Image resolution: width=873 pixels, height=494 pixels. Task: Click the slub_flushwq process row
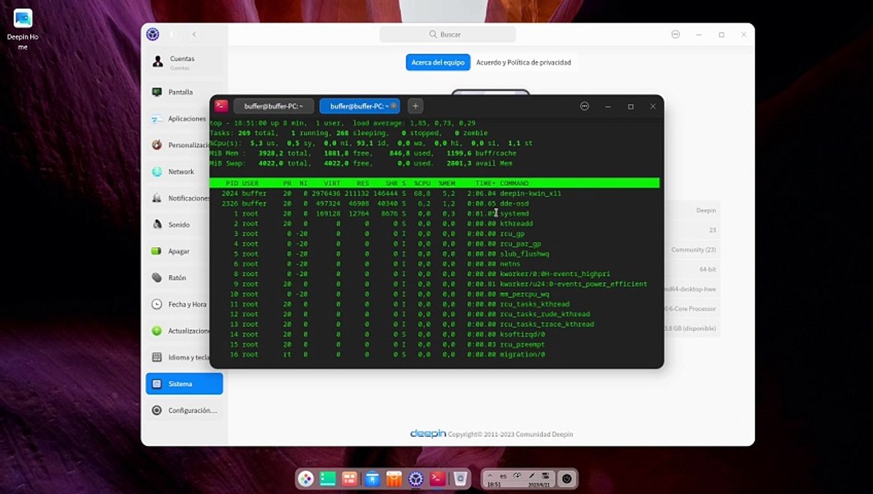tap(434, 254)
